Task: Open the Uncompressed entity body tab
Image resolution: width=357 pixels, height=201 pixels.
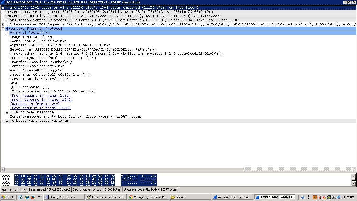Action: pos(150,189)
